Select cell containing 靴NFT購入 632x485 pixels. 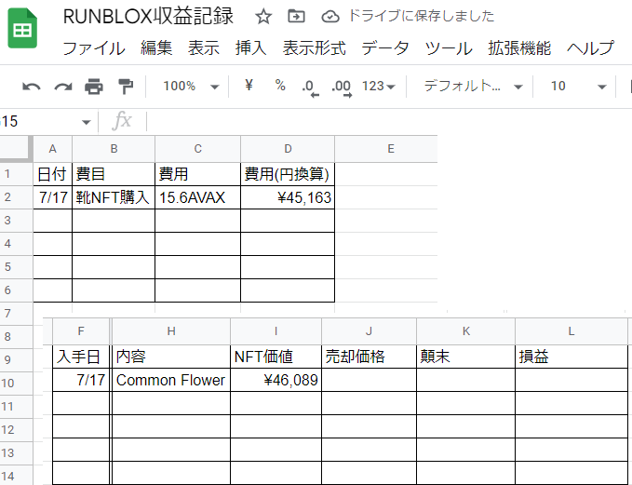click(x=114, y=197)
